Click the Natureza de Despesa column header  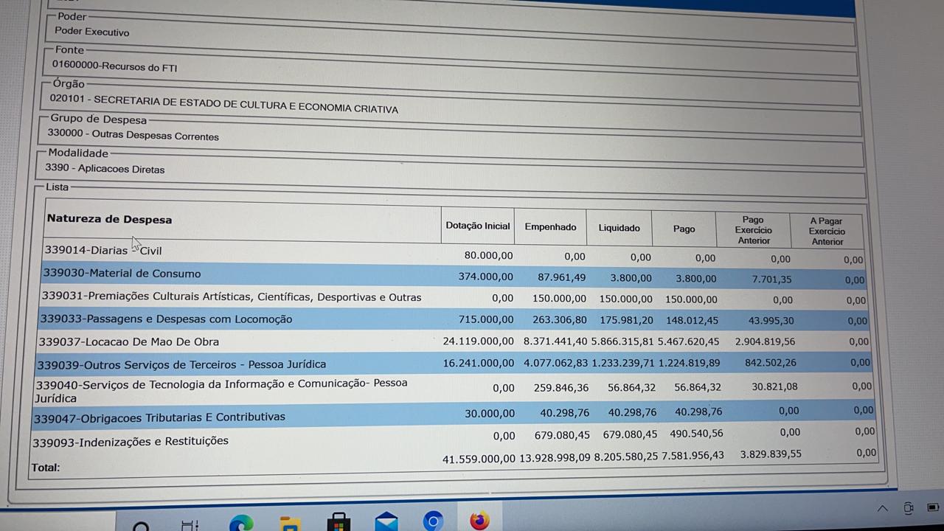(x=109, y=219)
